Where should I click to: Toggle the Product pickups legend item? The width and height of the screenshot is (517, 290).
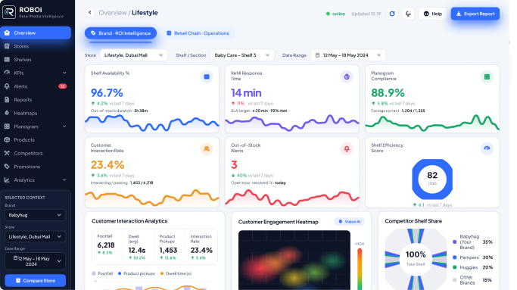tap(136, 273)
